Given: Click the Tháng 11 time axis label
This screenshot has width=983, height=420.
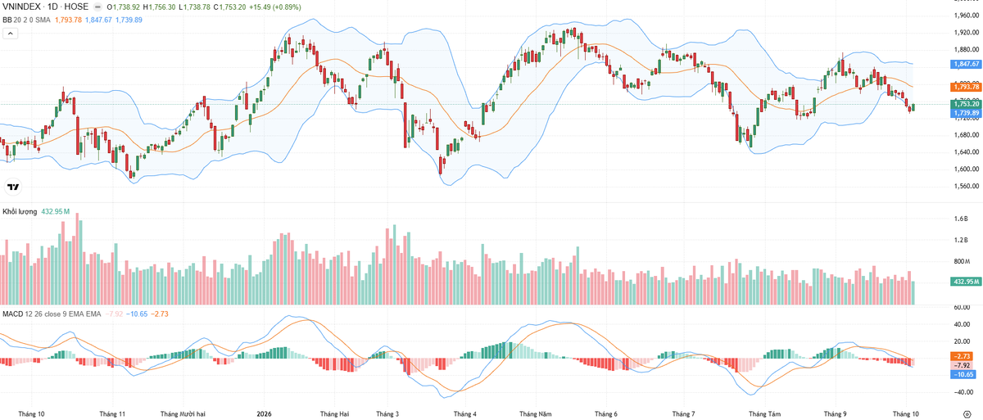Looking at the screenshot, I should 111,414.
